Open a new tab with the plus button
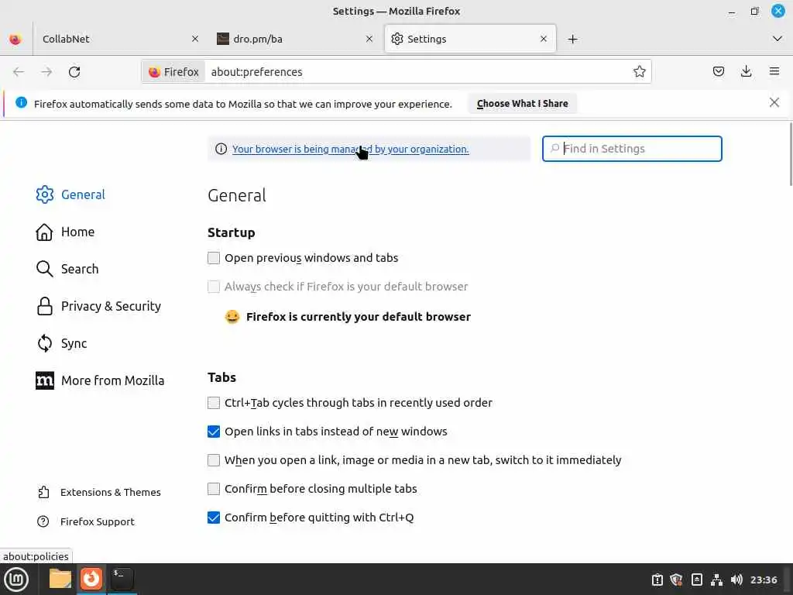793x595 pixels. 572,39
